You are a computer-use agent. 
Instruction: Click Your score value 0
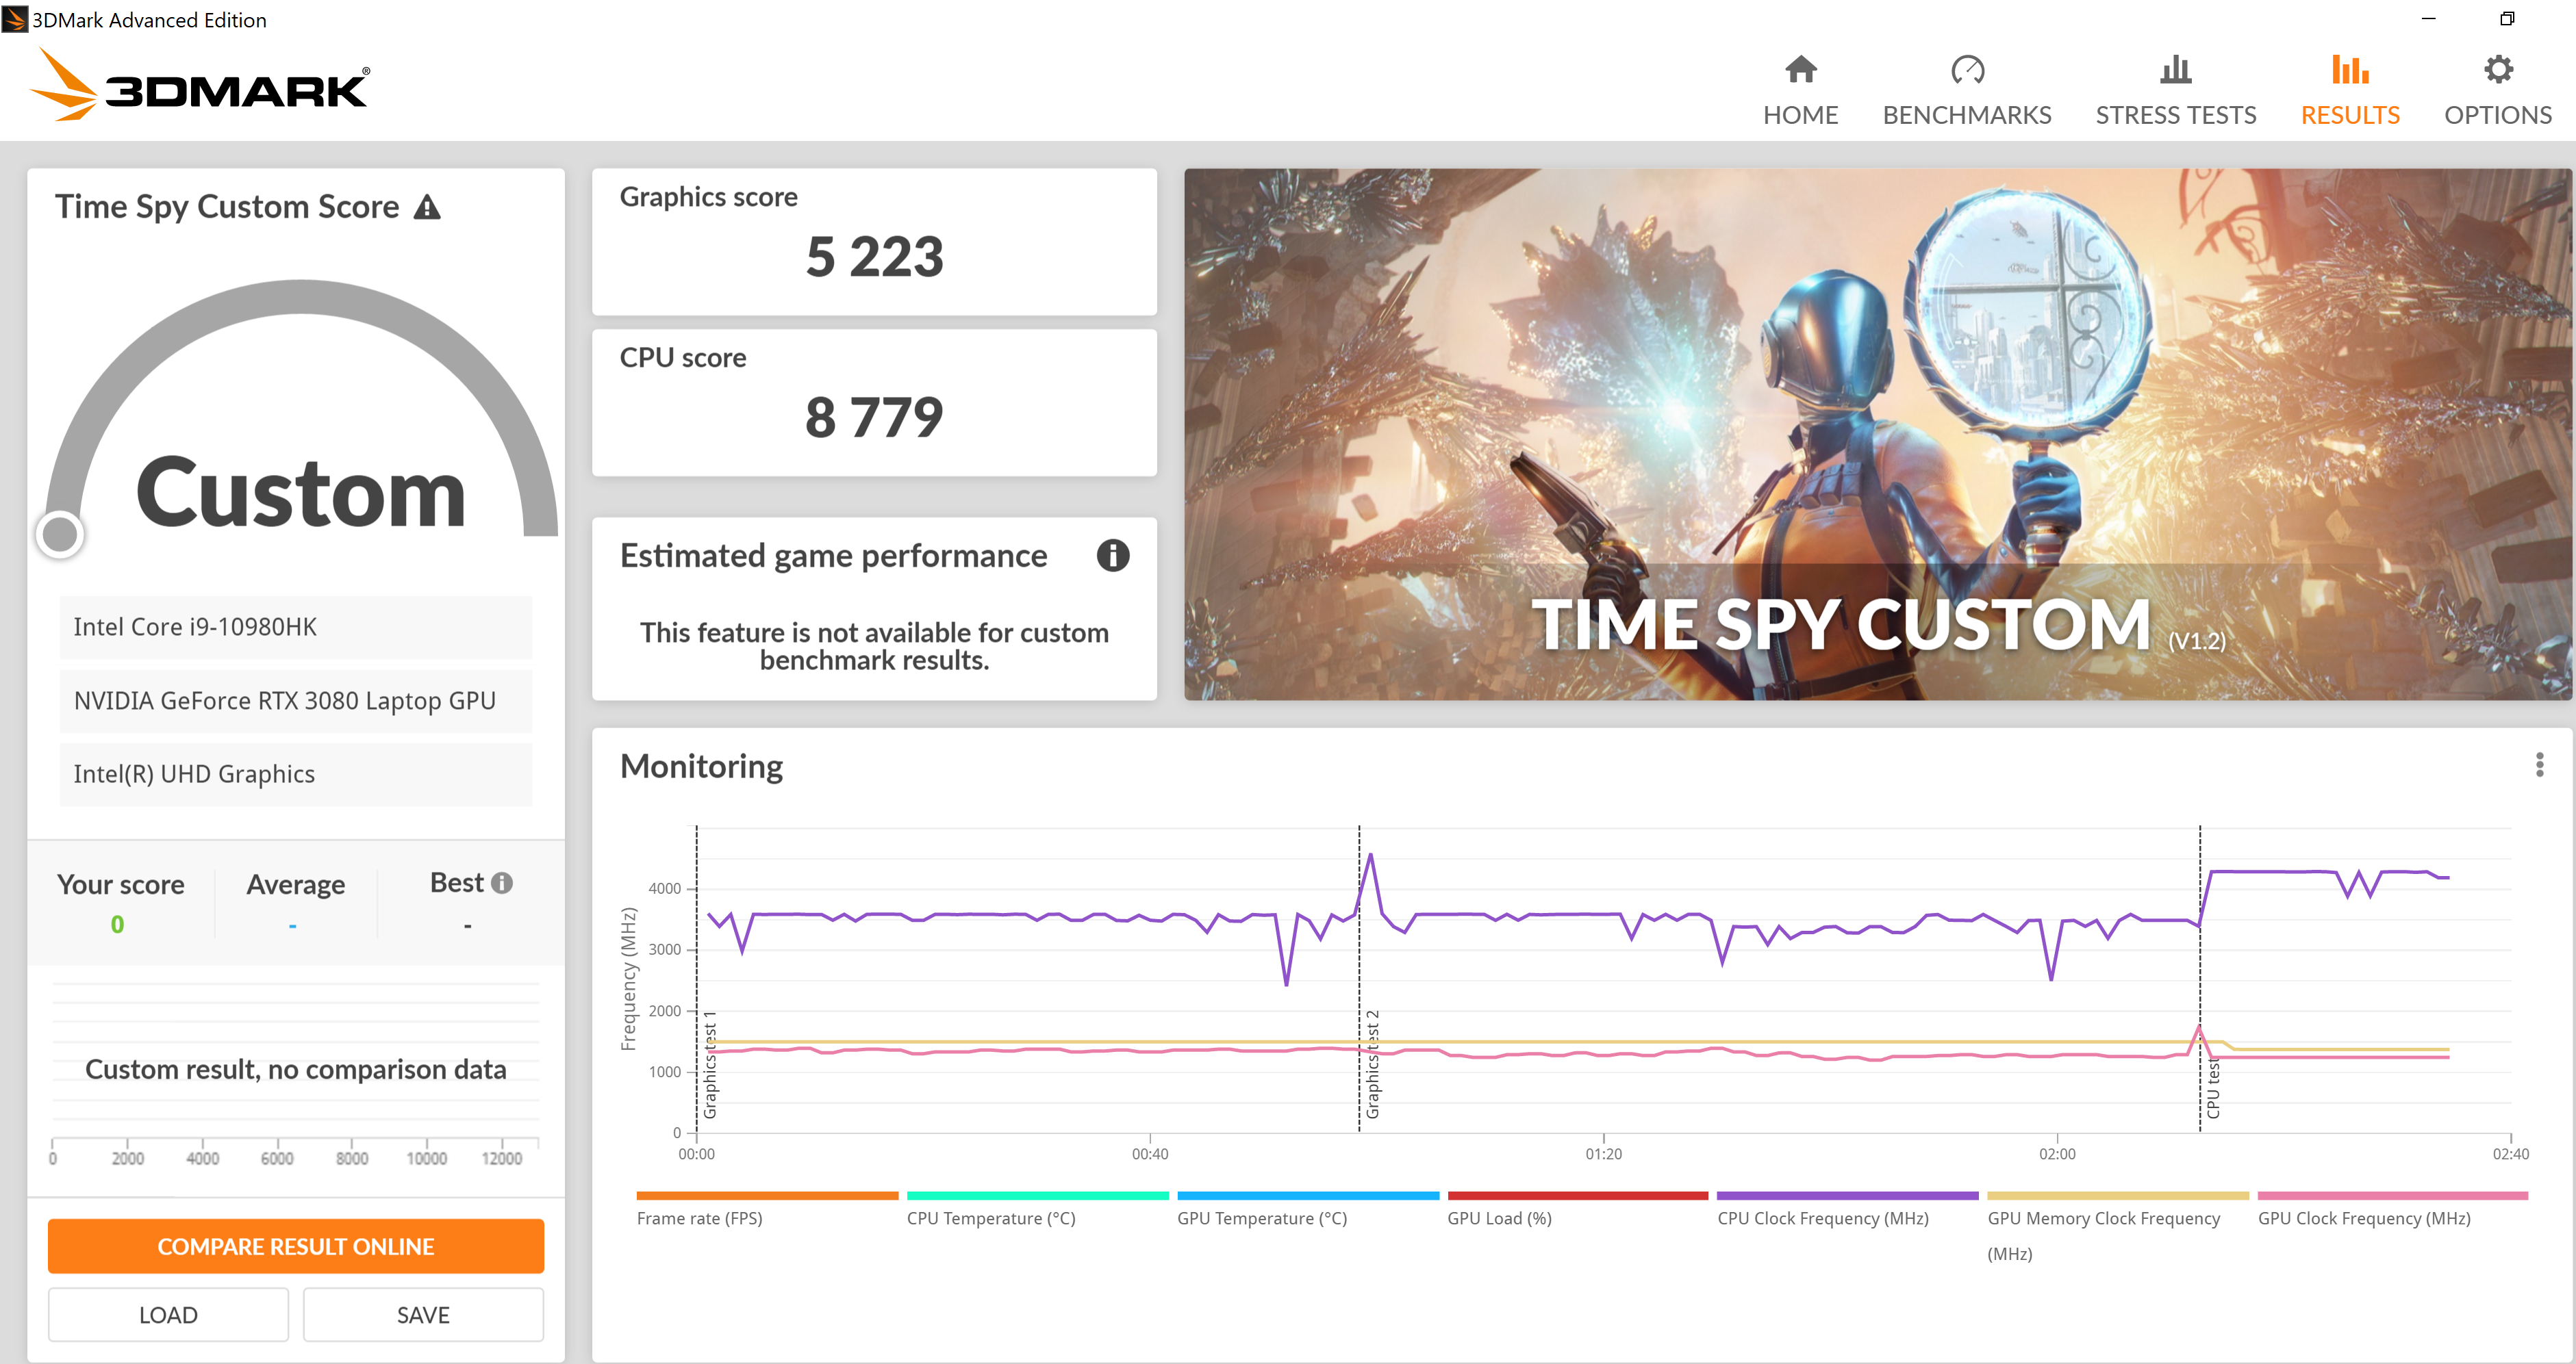coord(117,925)
